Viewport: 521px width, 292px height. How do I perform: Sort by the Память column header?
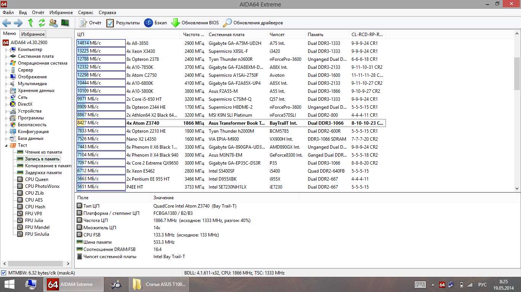coord(327,34)
